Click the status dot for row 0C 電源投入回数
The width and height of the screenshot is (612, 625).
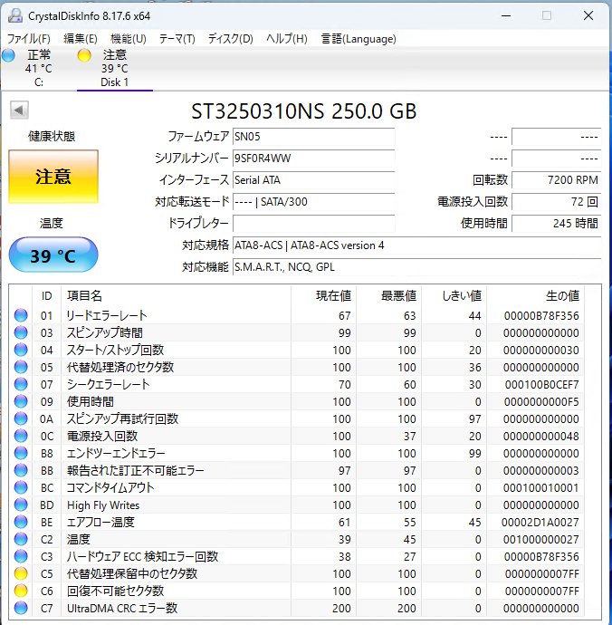tap(21, 436)
